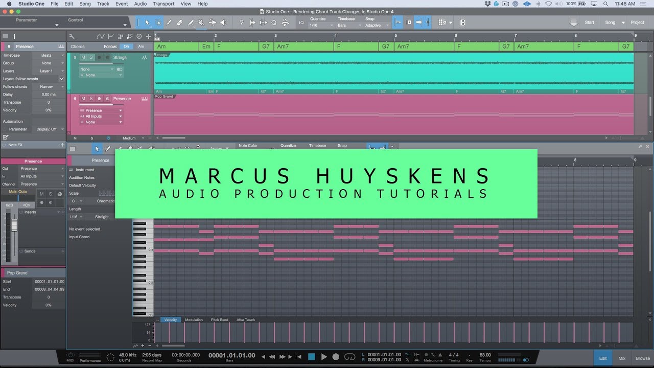
Task: Open the Timebase Bars dropdown in toolbar
Action: click(348, 25)
